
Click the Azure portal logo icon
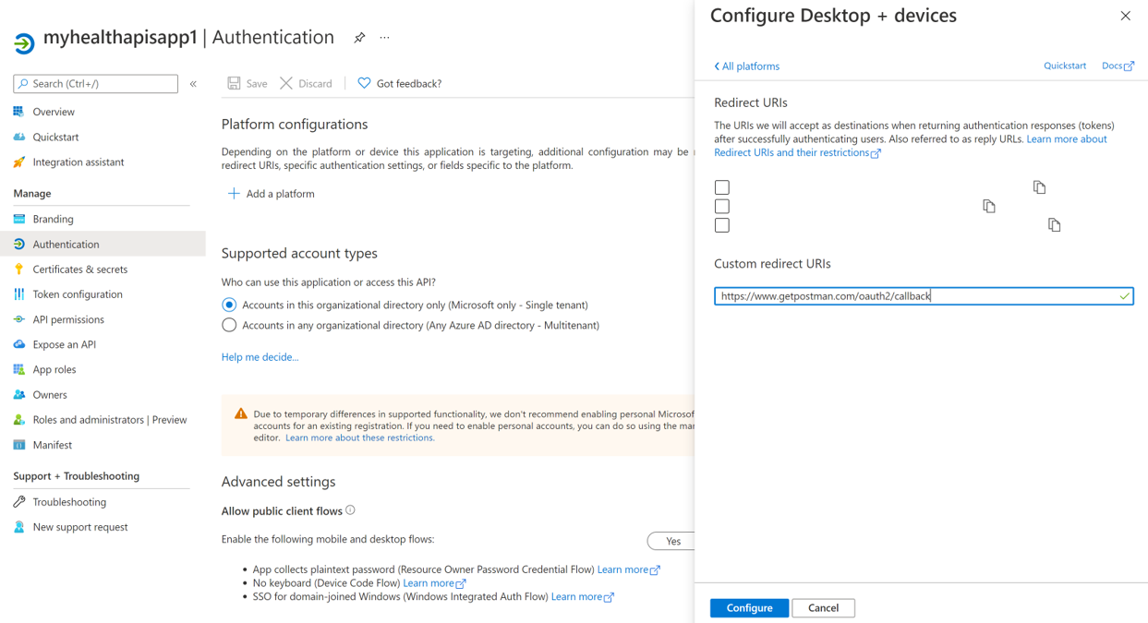pyautogui.click(x=22, y=38)
